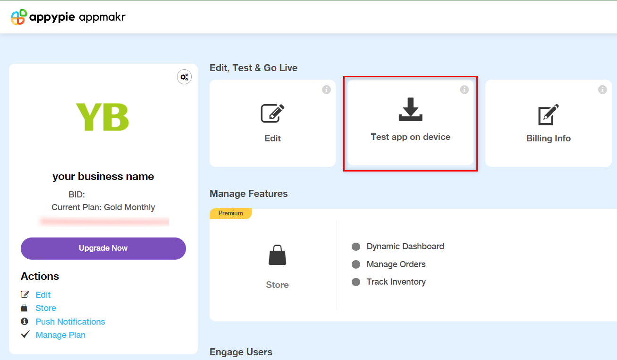Open app settings with the gear icon

184,77
